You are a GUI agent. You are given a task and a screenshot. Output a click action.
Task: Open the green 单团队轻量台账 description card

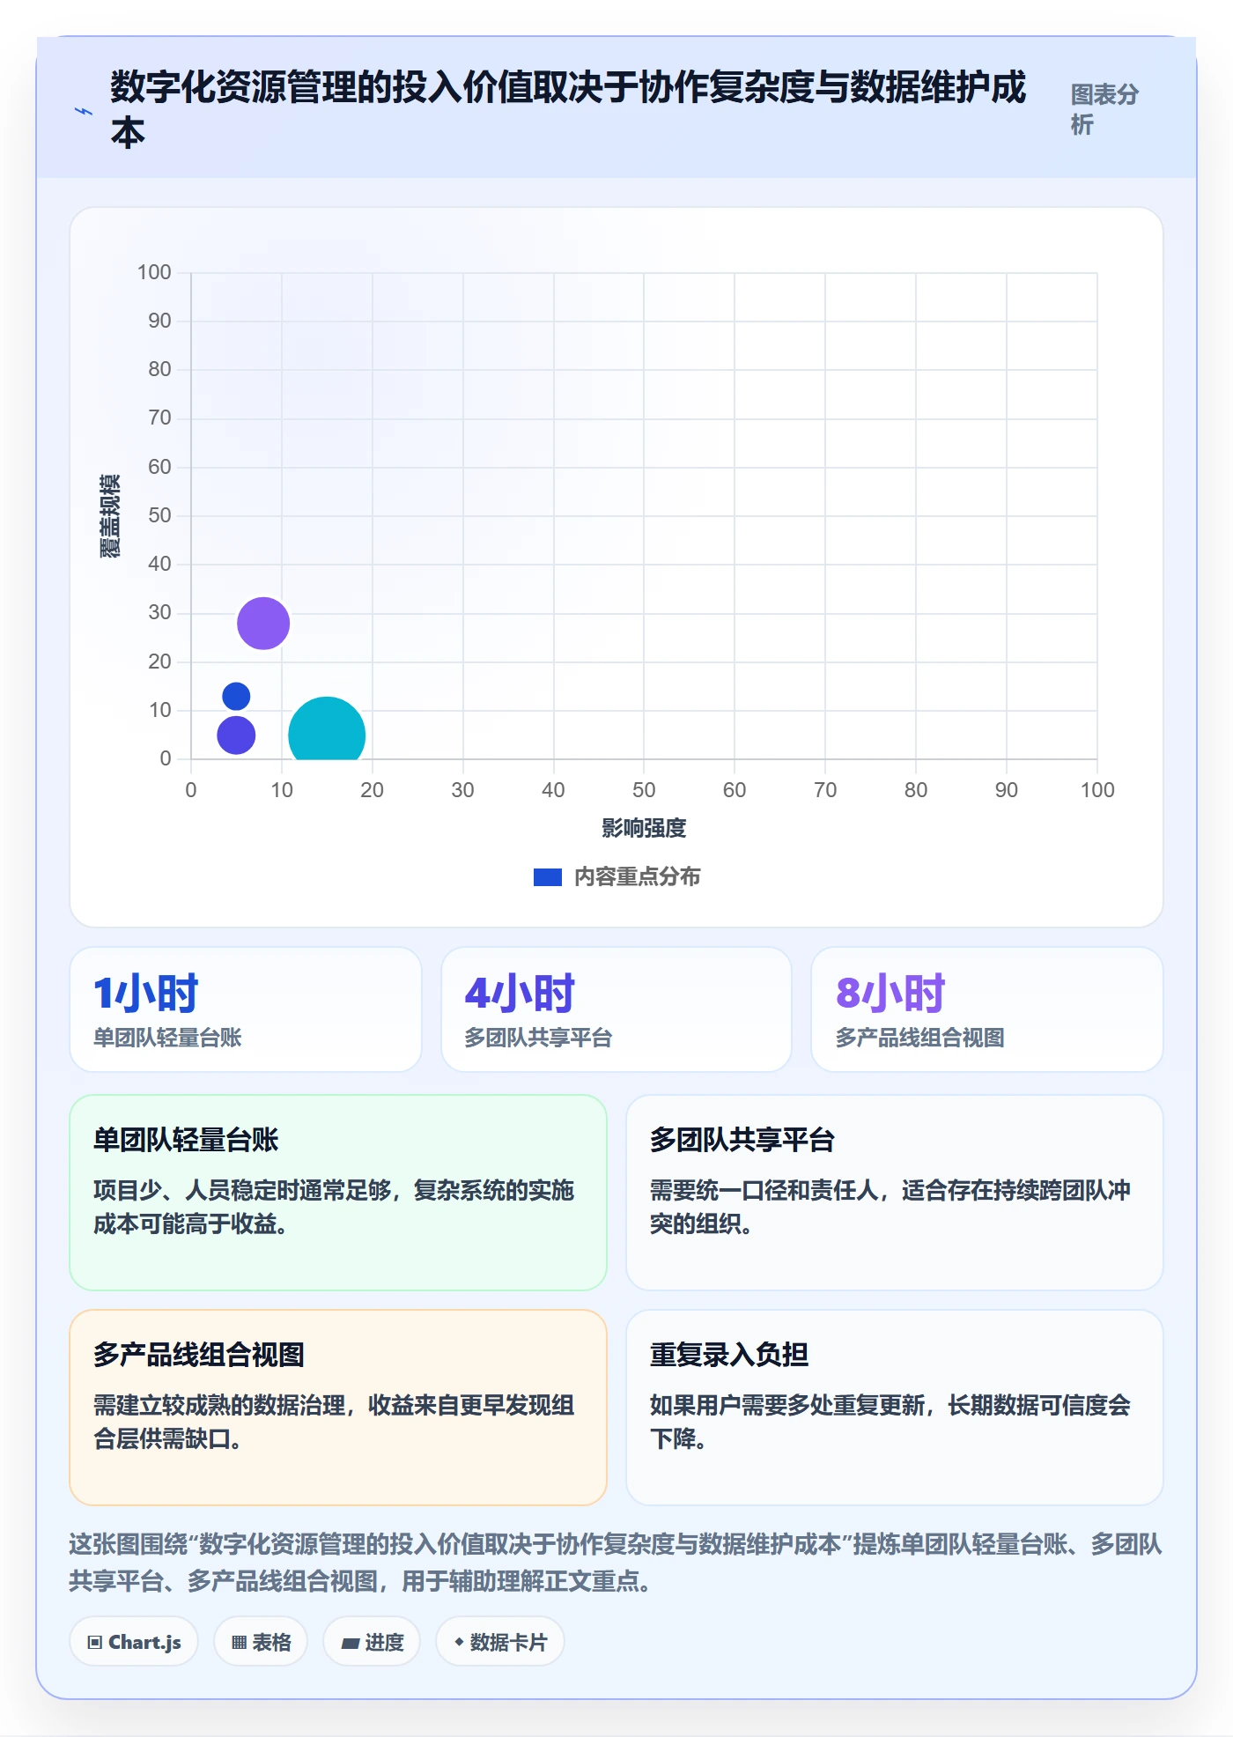[x=338, y=1193]
